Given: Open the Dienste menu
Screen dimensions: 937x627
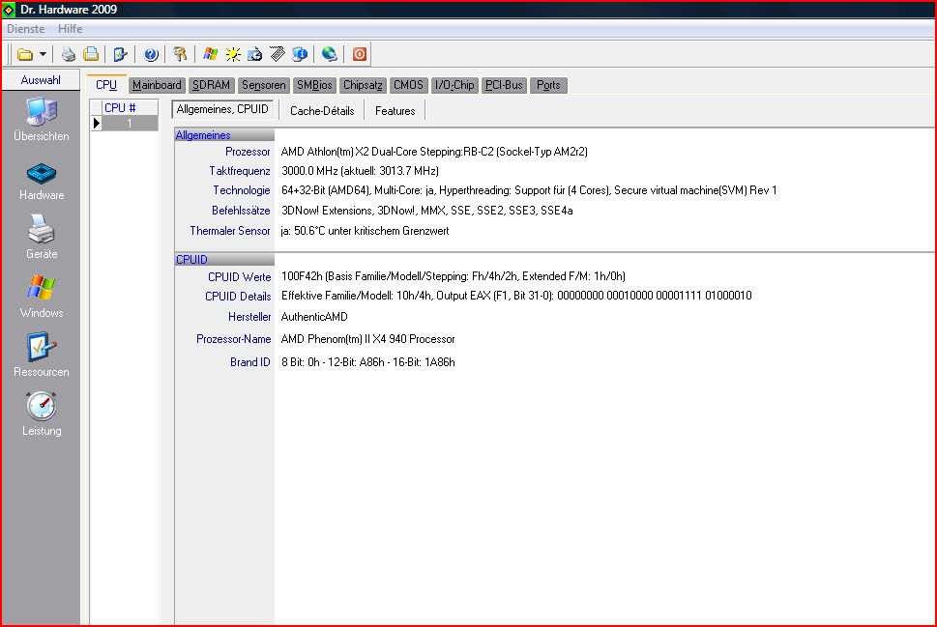Looking at the screenshot, I should [x=26, y=29].
